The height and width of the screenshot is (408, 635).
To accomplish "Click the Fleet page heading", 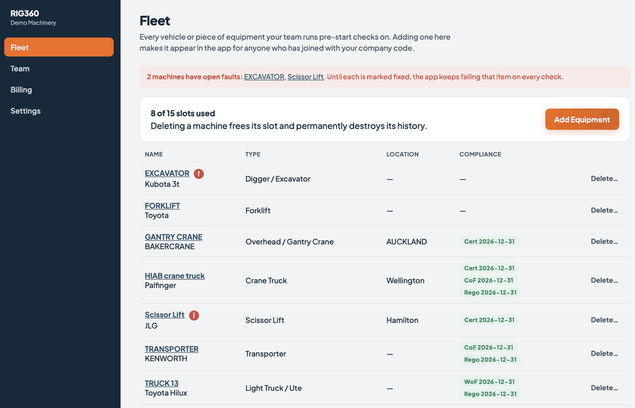I will tap(155, 21).
